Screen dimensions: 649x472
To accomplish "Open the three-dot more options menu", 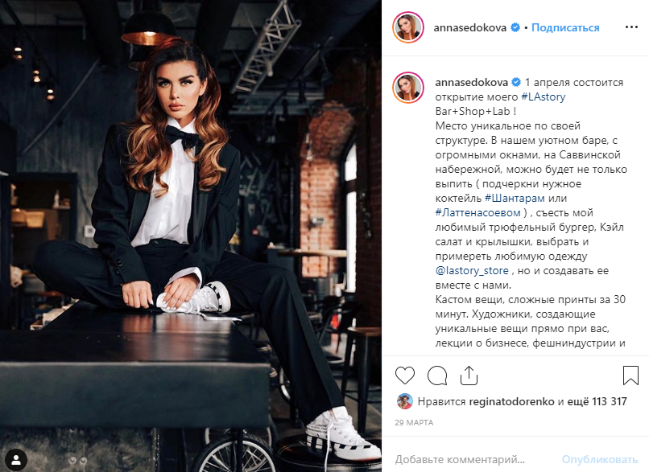I will pyautogui.click(x=631, y=27).
